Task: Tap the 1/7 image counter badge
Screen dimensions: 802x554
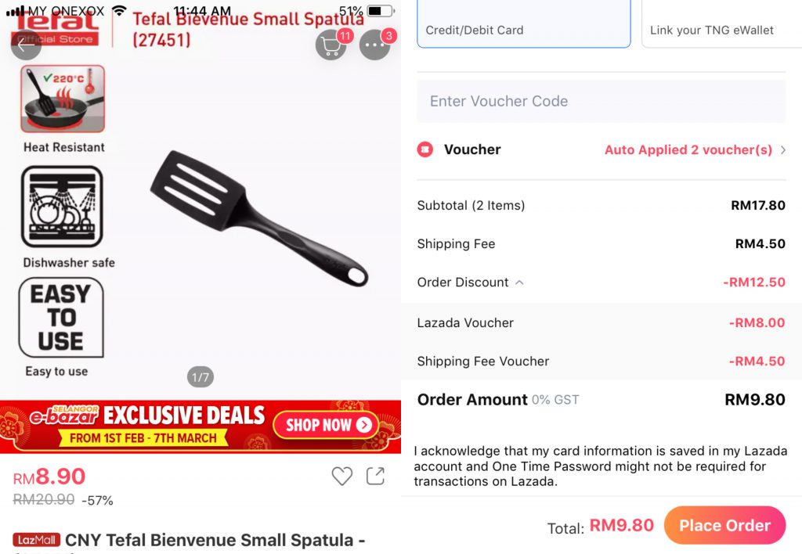Action: [x=200, y=377]
